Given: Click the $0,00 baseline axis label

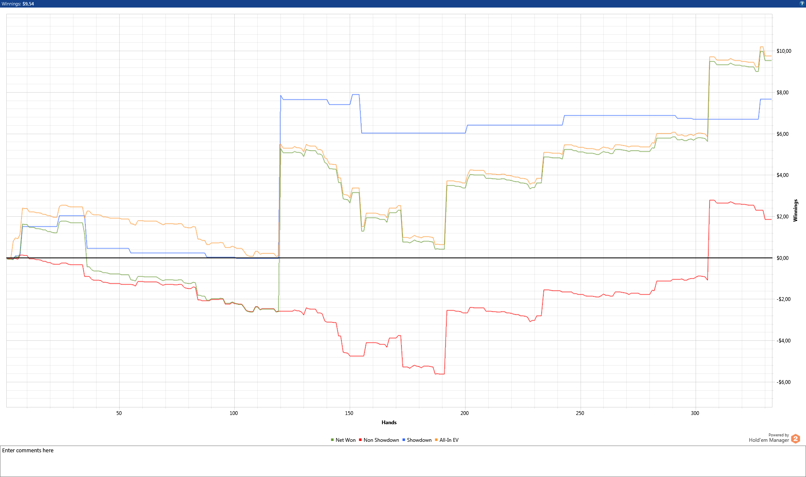Looking at the screenshot, I should [x=782, y=258].
